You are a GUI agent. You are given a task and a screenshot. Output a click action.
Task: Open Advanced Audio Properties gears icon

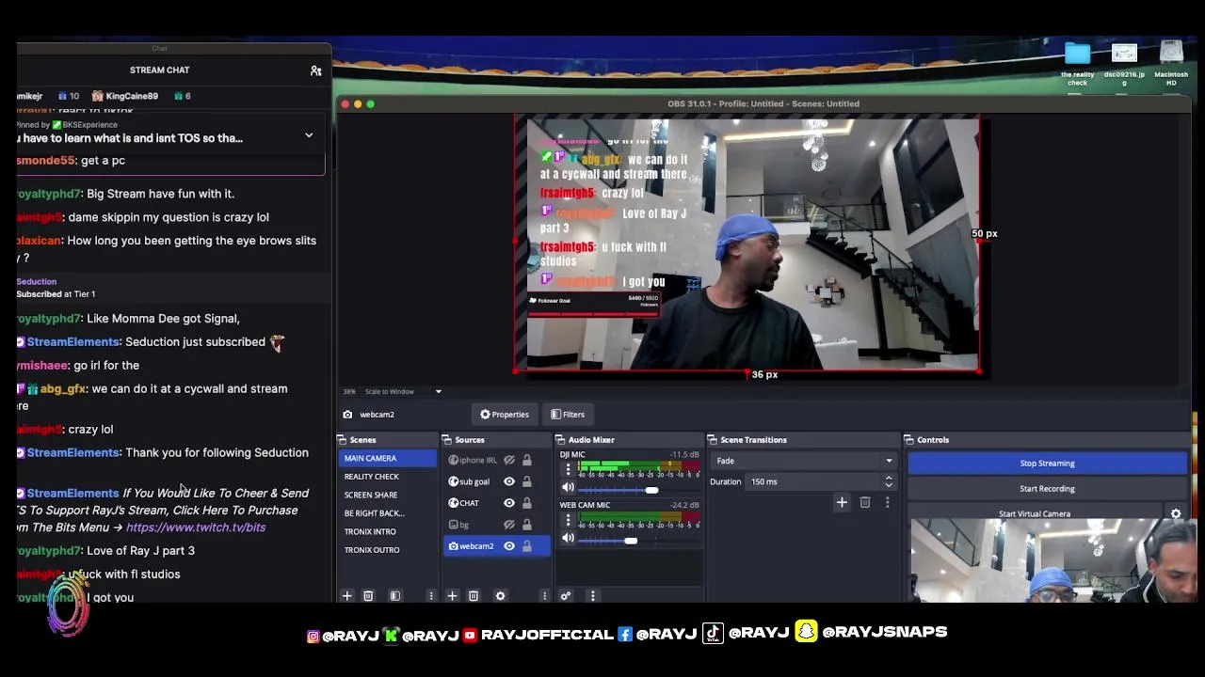click(x=566, y=596)
